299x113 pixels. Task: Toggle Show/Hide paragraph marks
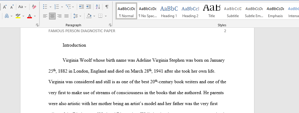click(107, 7)
